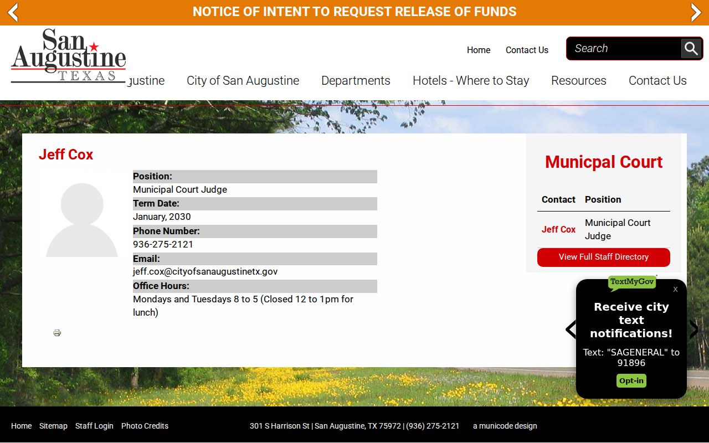This screenshot has width=709, height=443.
Task: Go to next TextMyGov notification slide
Action: tap(693, 329)
